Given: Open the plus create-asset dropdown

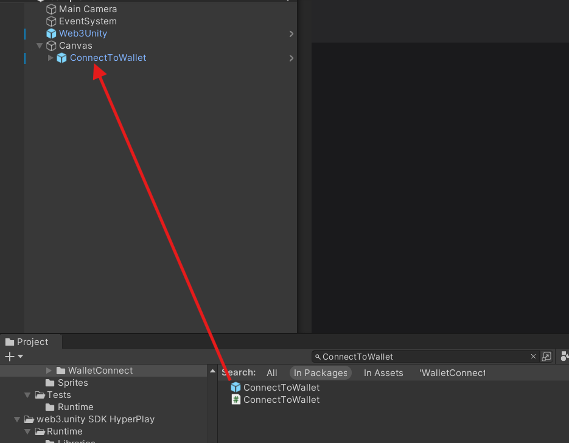Looking at the screenshot, I should point(14,357).
